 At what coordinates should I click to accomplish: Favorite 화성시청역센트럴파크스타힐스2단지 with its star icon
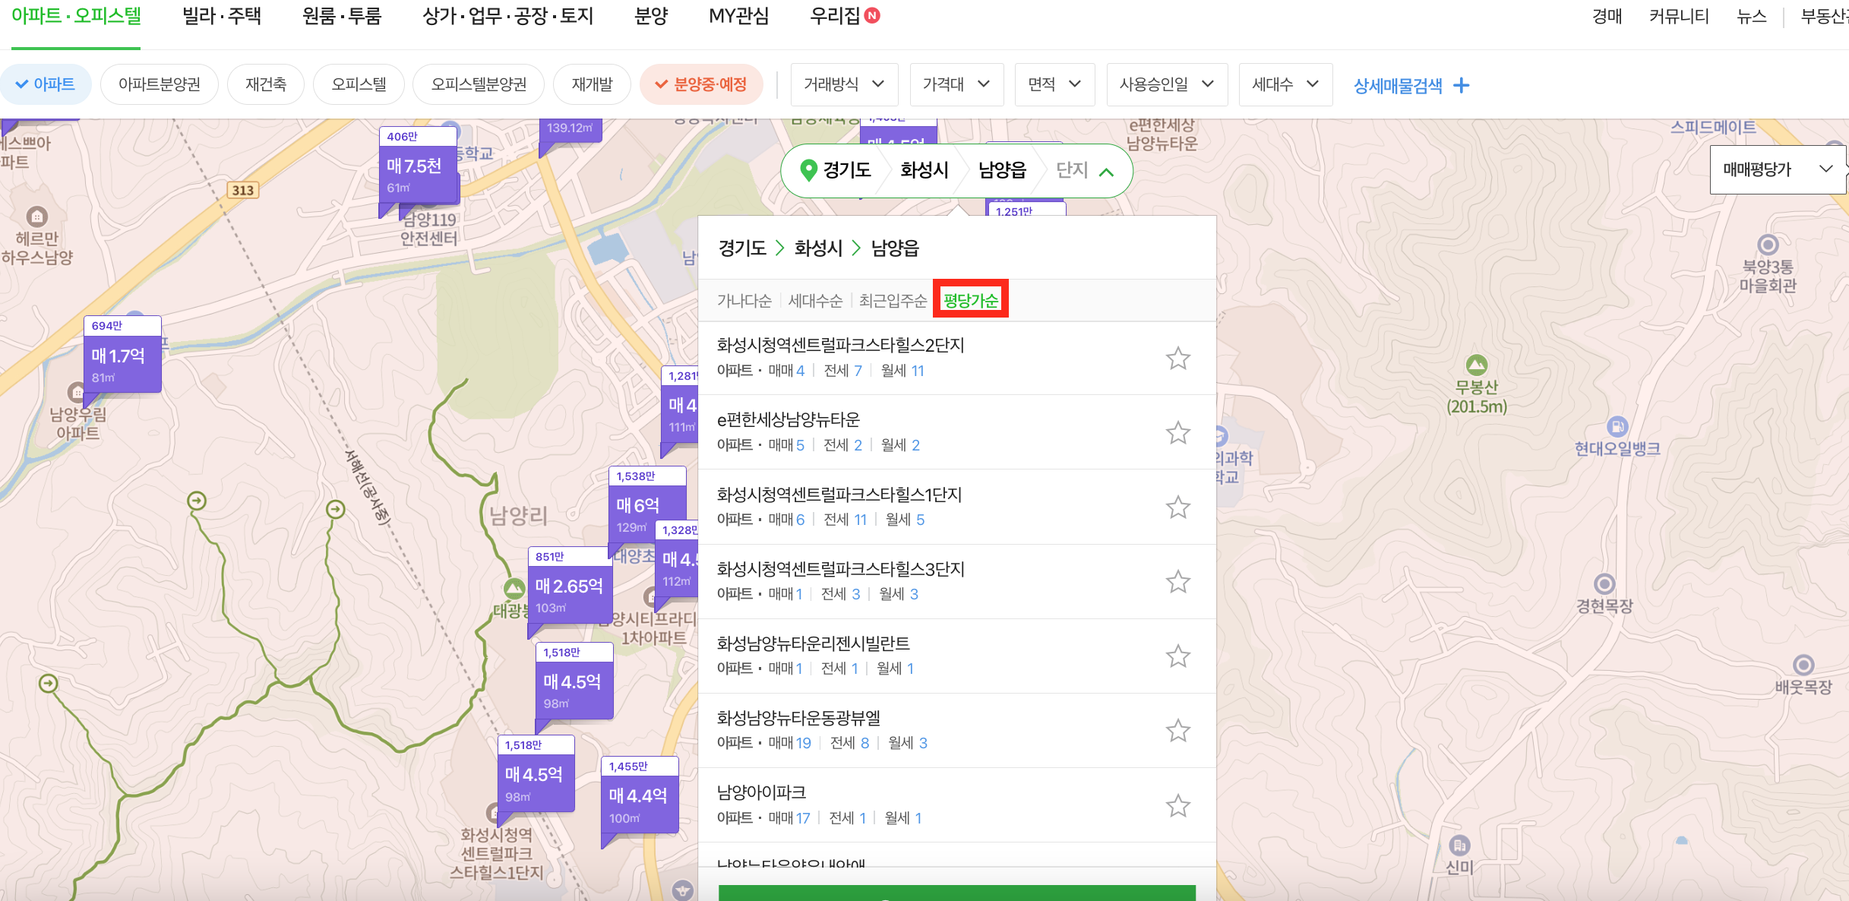pyautogui.click(x=1177, y=358)
